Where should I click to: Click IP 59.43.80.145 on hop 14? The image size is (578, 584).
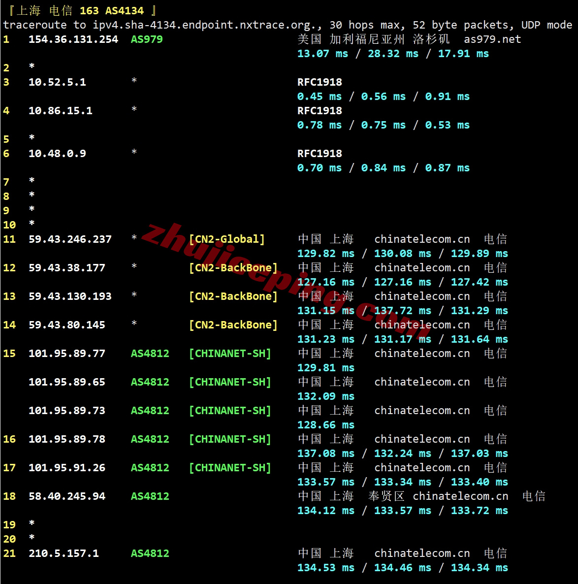click(x=67, y=325)
